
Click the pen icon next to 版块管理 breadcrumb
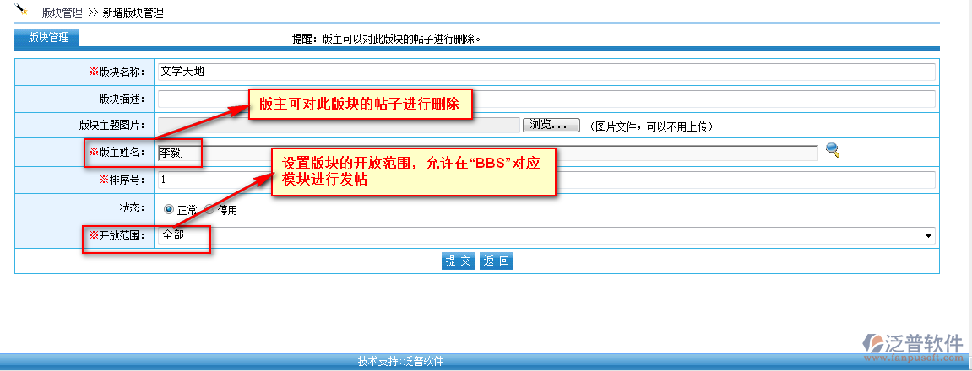[x=22, y=8]
